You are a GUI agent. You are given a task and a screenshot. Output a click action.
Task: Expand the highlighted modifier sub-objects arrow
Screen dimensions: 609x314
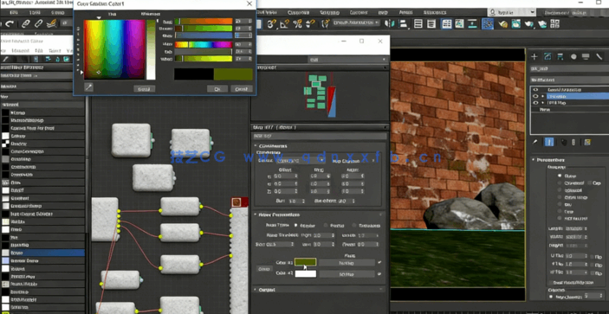542,96
